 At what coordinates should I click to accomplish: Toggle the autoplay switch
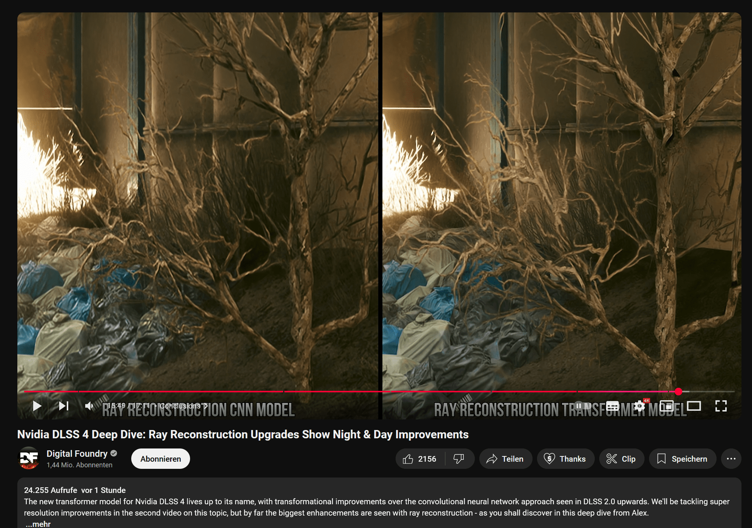[582, 406]
